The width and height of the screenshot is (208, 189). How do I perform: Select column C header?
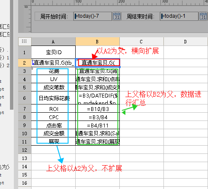point(141,42)
